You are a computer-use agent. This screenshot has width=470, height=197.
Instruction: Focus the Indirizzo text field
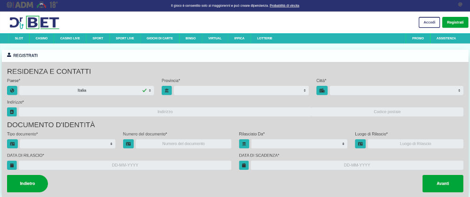(165, 112)
